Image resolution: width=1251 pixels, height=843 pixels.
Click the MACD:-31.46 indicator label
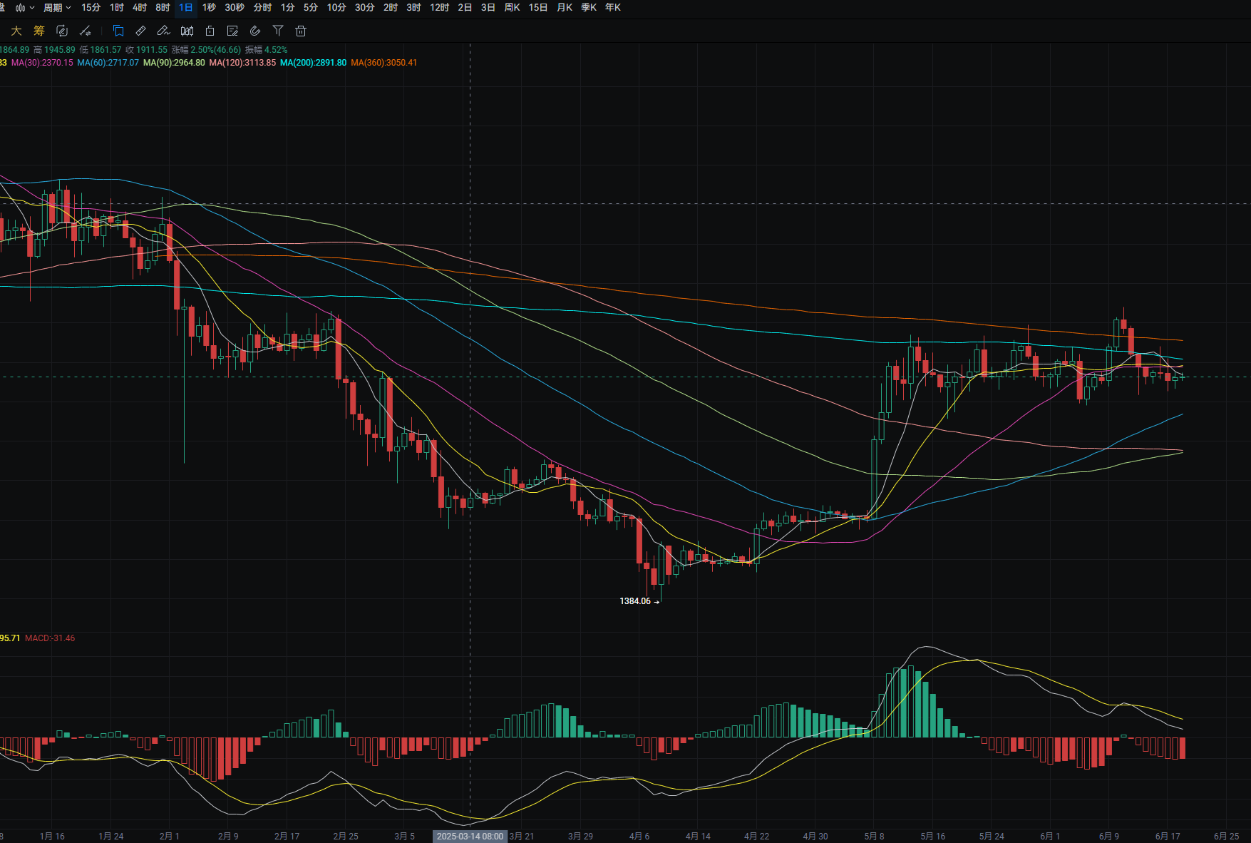click(50, 638)
